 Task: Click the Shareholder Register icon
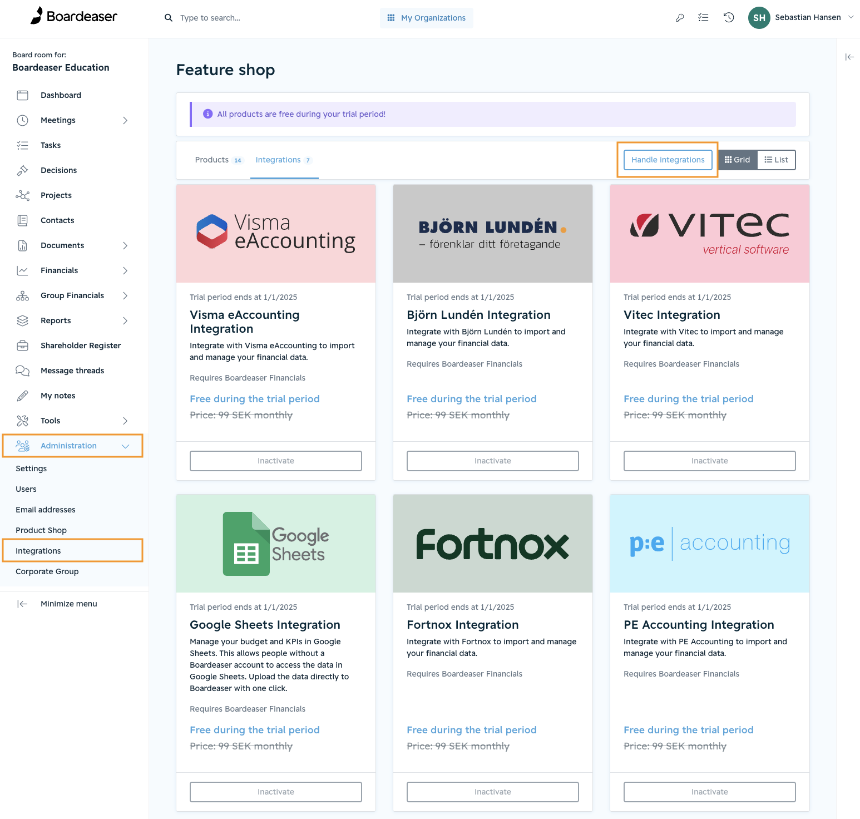point(22,346)
